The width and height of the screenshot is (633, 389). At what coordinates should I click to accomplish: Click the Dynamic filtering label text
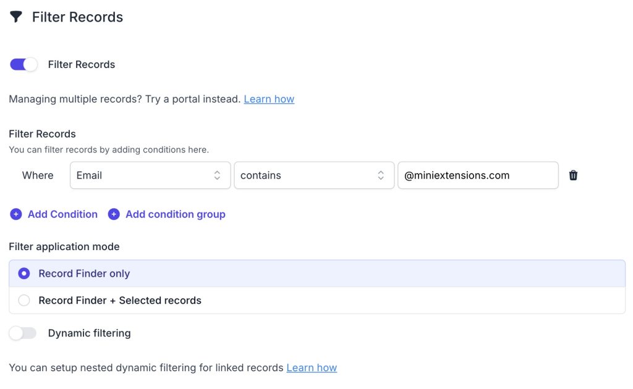click(x=89, y=333)
